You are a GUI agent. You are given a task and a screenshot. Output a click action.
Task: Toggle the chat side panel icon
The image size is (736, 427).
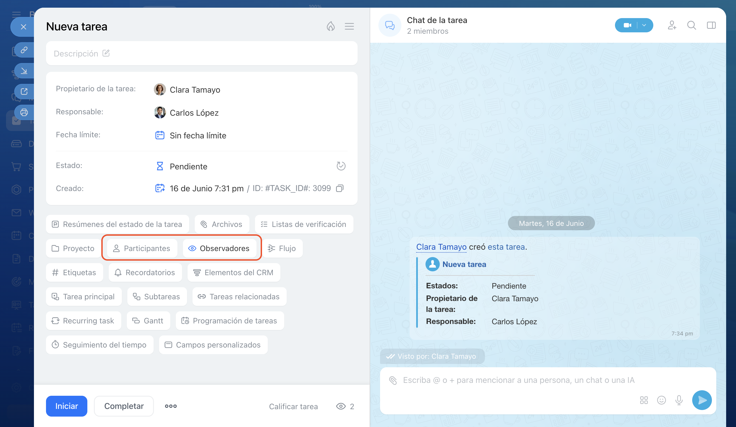coord(711,25)
